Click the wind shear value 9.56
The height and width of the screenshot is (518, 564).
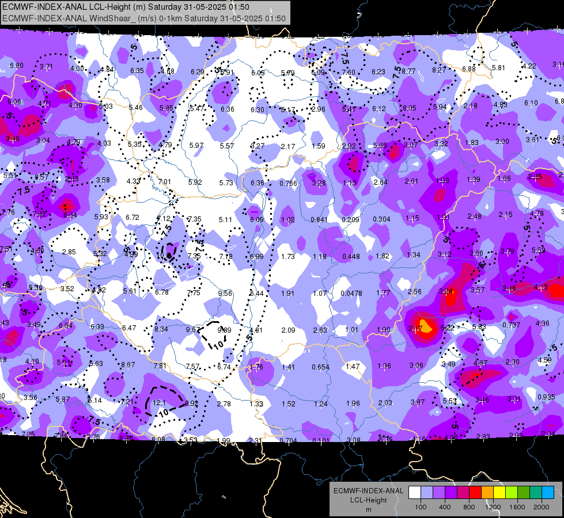tap(225, 293)
